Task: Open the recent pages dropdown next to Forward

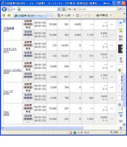Action: tap(14, 9)
